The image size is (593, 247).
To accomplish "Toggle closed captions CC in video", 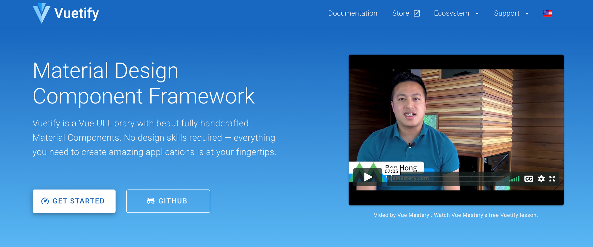I will pyautogui.click(x=529, y=179).
